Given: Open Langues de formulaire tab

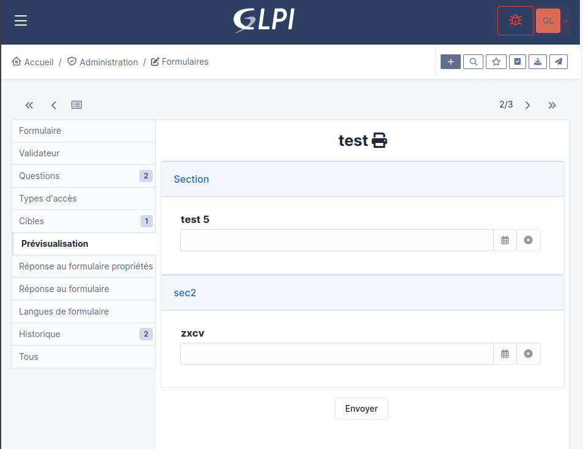Looking at the screenshot, I should tap(83, 312).
